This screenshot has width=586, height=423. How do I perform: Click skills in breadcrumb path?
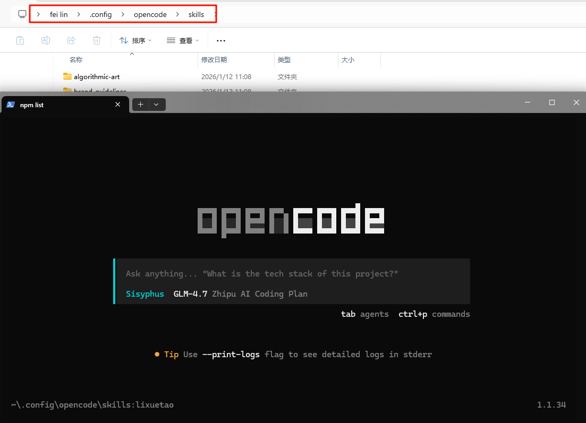click(x=196, y=14)
